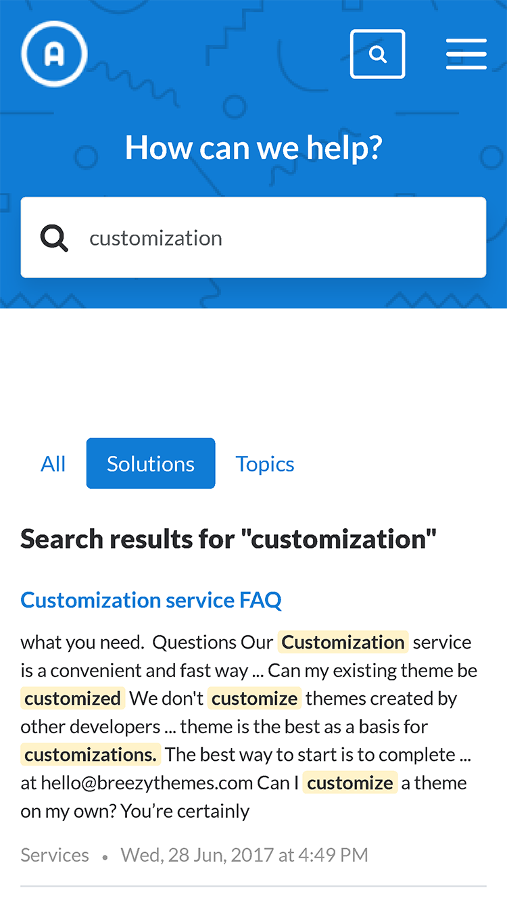Click the highlighted customizations. keyword

tap(91, 755)
